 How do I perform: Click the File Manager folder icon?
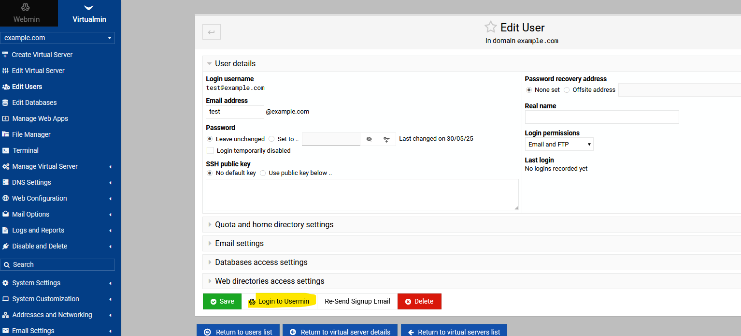click(x=5, y=134)
